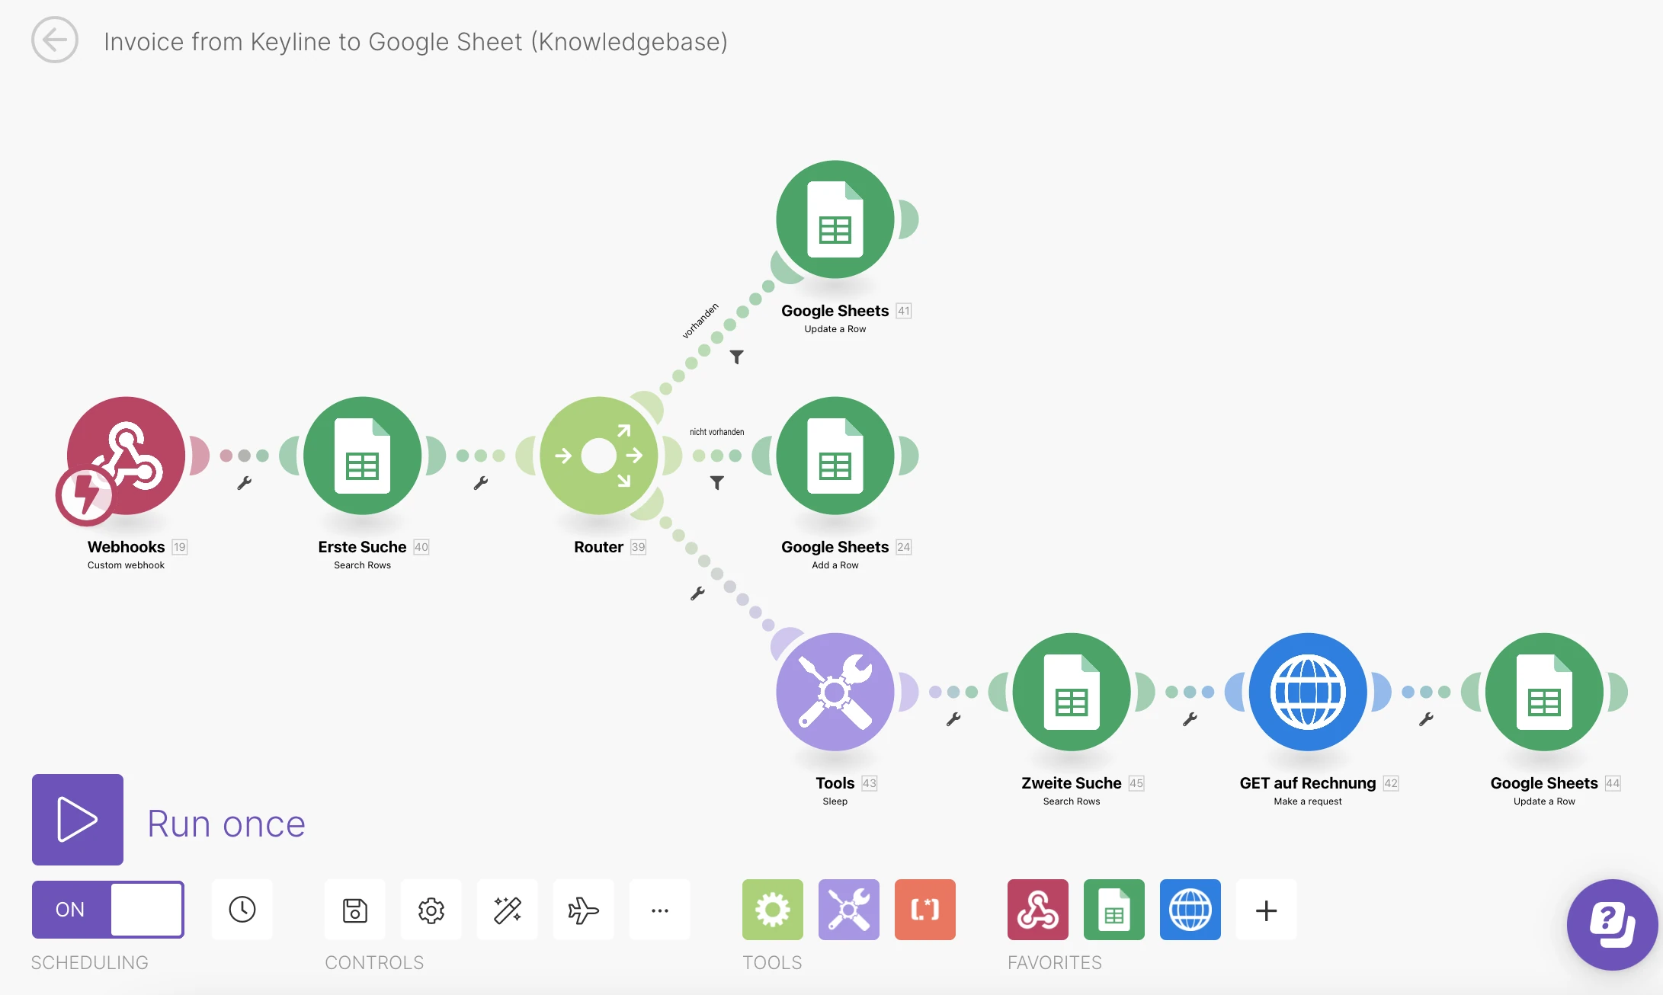Click the 'vorhanden' route label
The image size is (1663, 995).
pos(700,321)
